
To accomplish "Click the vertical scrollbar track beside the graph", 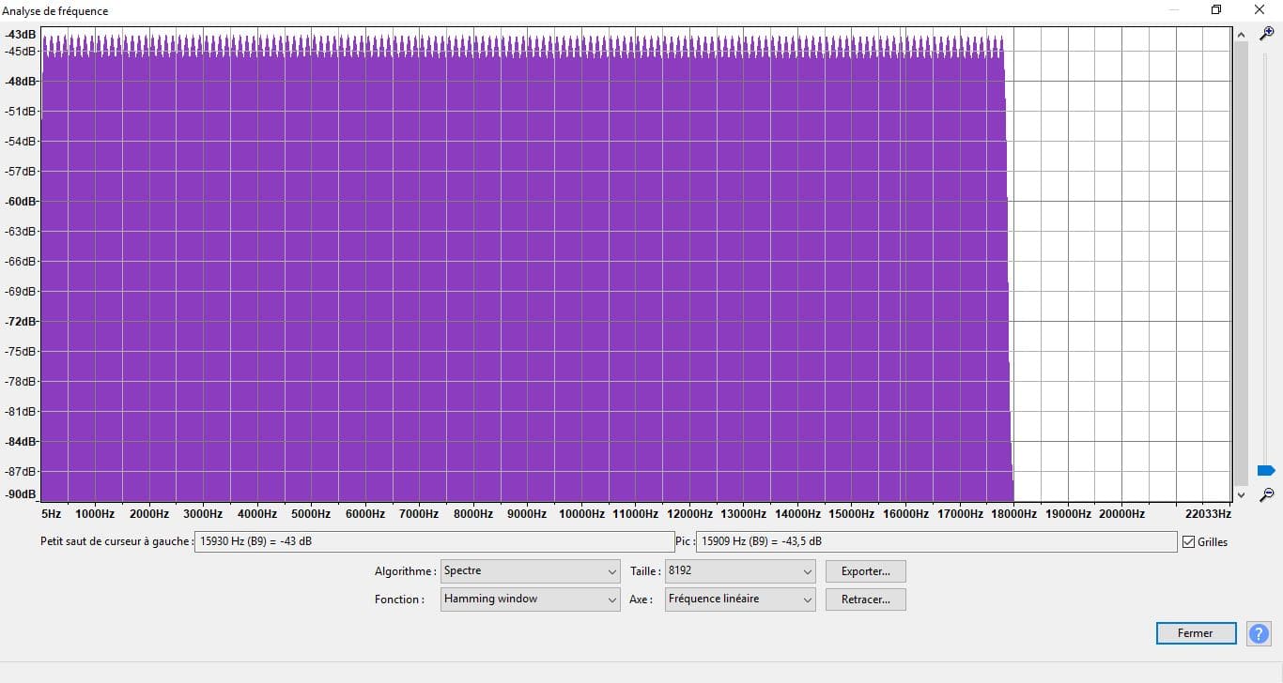I will coord(1241,265).
